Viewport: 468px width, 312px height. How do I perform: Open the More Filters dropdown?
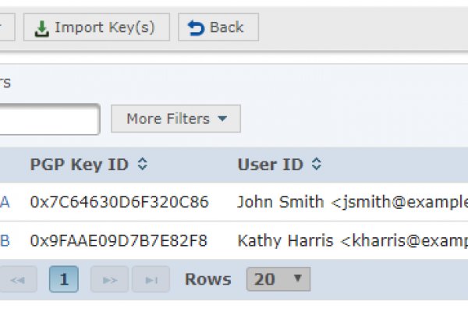coord(175,119)
